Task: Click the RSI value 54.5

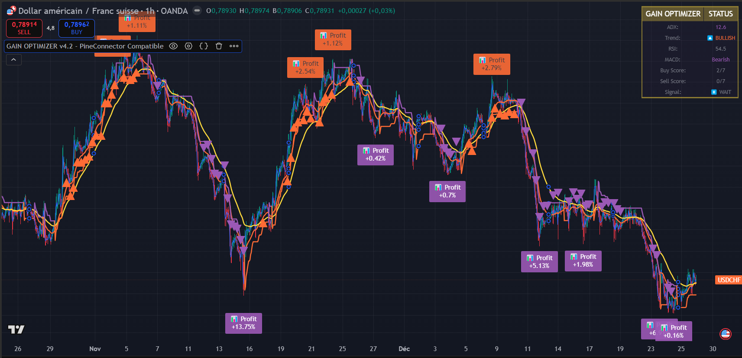Action: pos(721,49)
